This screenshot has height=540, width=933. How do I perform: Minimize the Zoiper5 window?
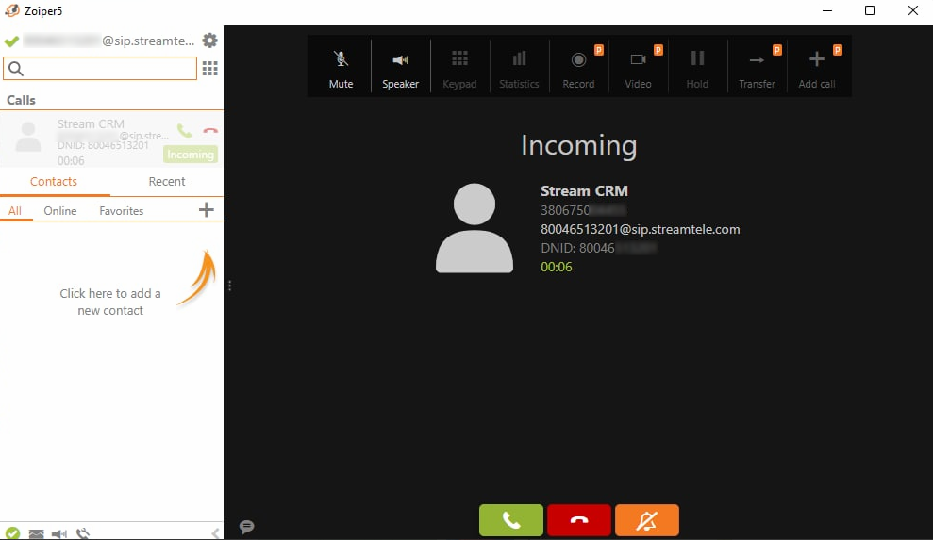[827, 10]
